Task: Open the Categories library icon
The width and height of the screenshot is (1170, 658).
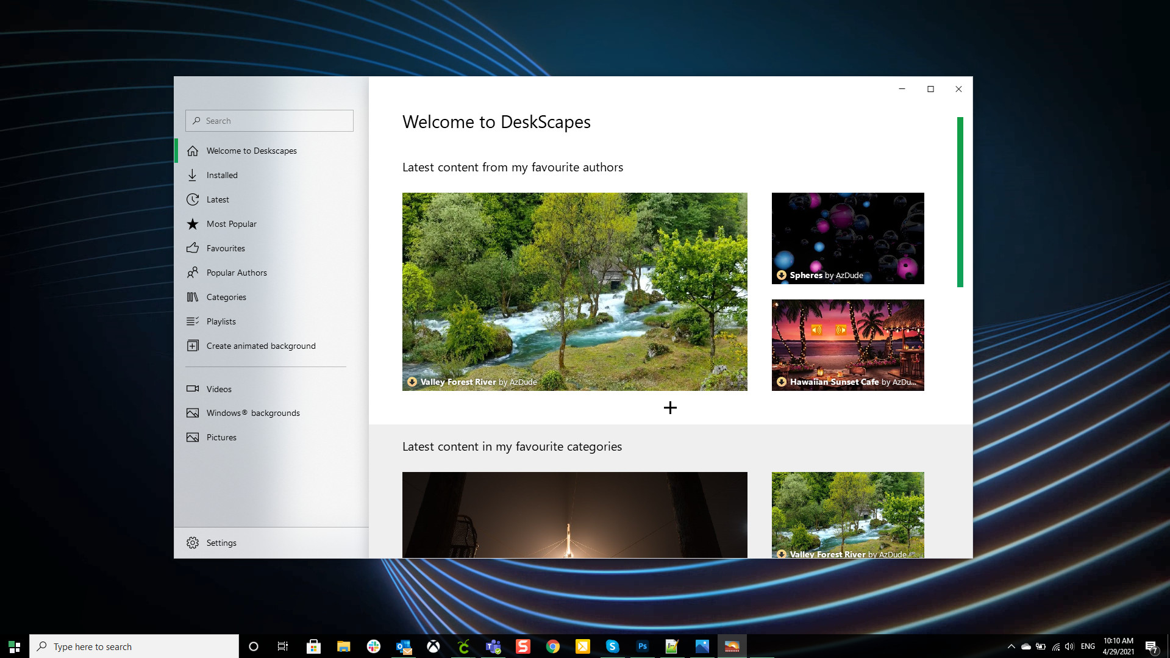Action: [x=193, y=297]
